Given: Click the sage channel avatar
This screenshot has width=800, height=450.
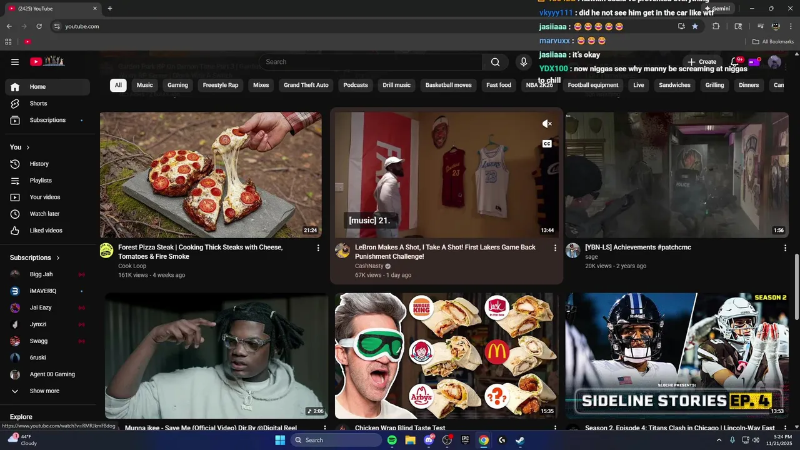Looking at the screenshot, I should click(x=573, y=251).
